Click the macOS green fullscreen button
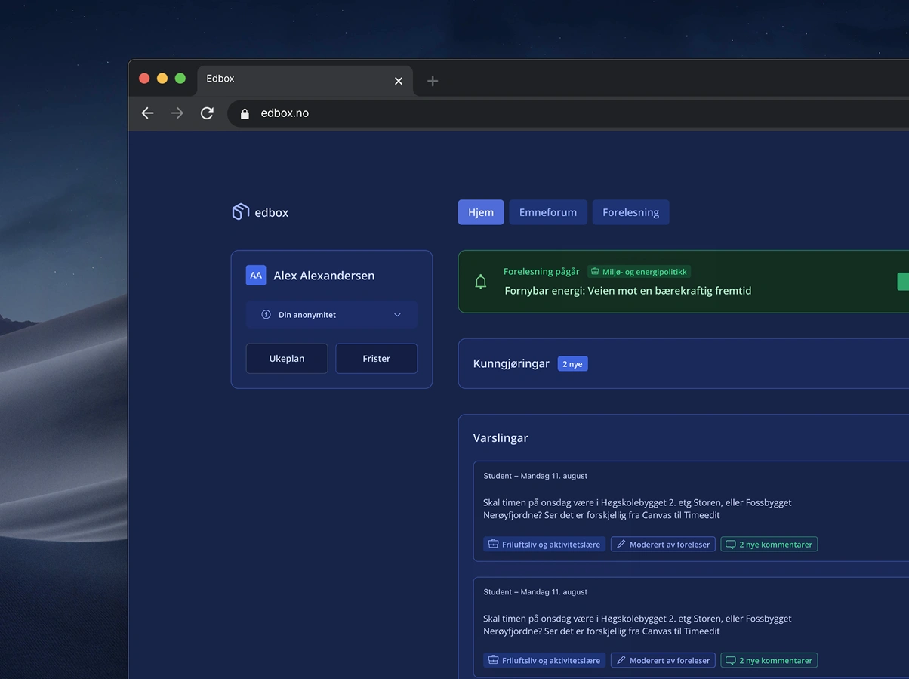909x679 pixels. (x=180, y=79)
